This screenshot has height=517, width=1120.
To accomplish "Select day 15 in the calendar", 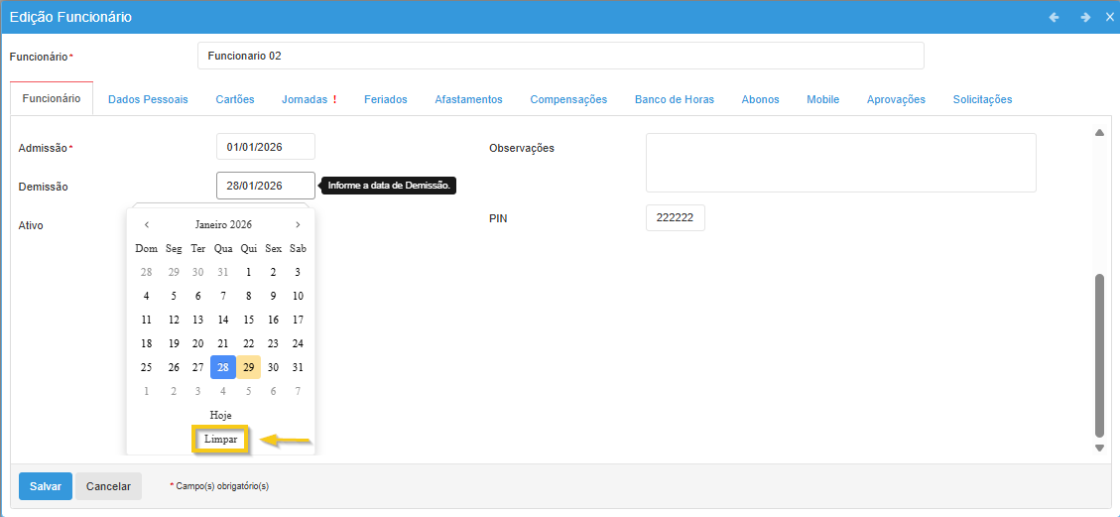I will [248, 320].
